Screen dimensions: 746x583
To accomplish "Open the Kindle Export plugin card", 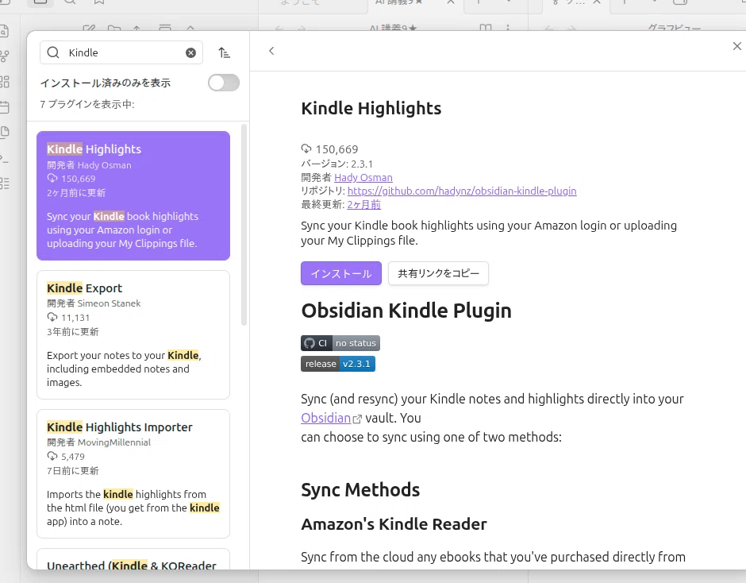I will click(x=133, y=335).
